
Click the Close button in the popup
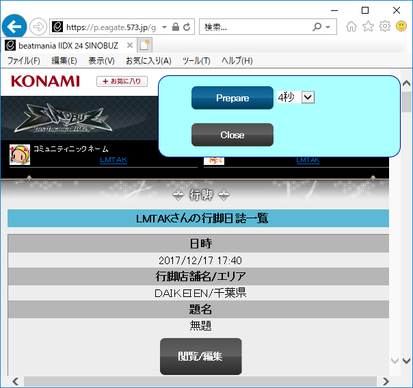pos(232,135)
